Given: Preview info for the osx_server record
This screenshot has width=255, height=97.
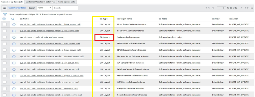Looking at the screenshot, I should click(x=14, y=82).
